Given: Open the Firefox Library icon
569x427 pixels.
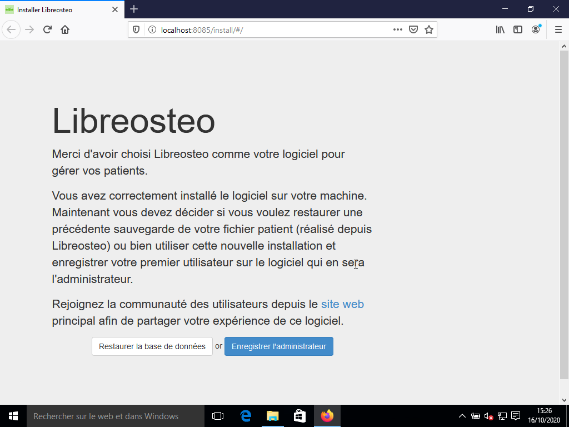Looking at the screenshot, I should click(x=500, y=30).
